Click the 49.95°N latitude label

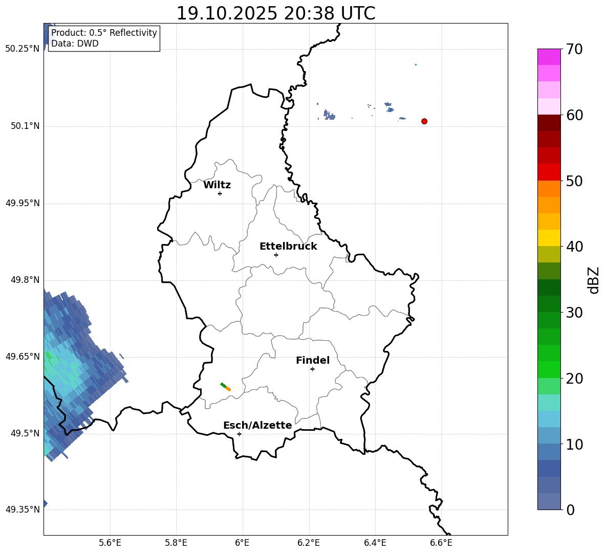click(23, 203)
